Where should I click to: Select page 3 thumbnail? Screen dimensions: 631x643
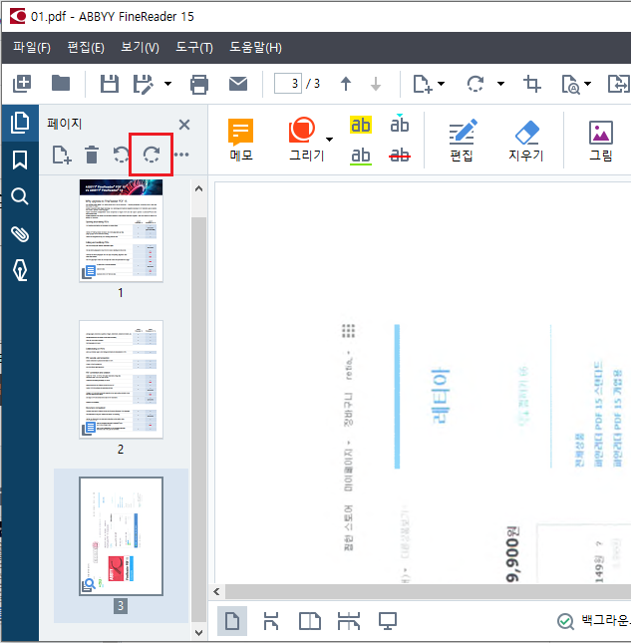point(121,536)
